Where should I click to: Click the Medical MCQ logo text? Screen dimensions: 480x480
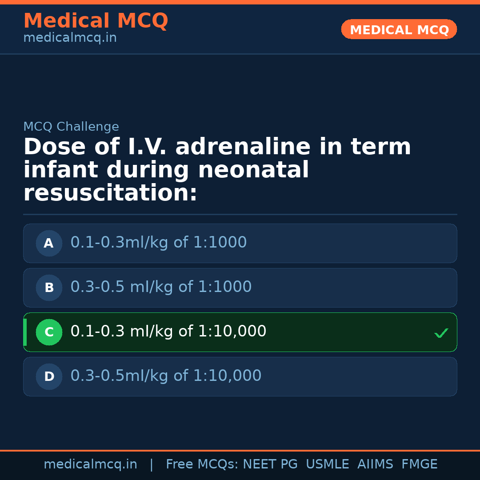tap(96, 21)
